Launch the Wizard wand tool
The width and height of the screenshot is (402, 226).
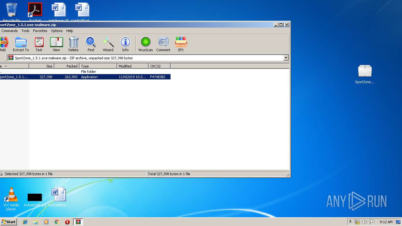[108, 44]
